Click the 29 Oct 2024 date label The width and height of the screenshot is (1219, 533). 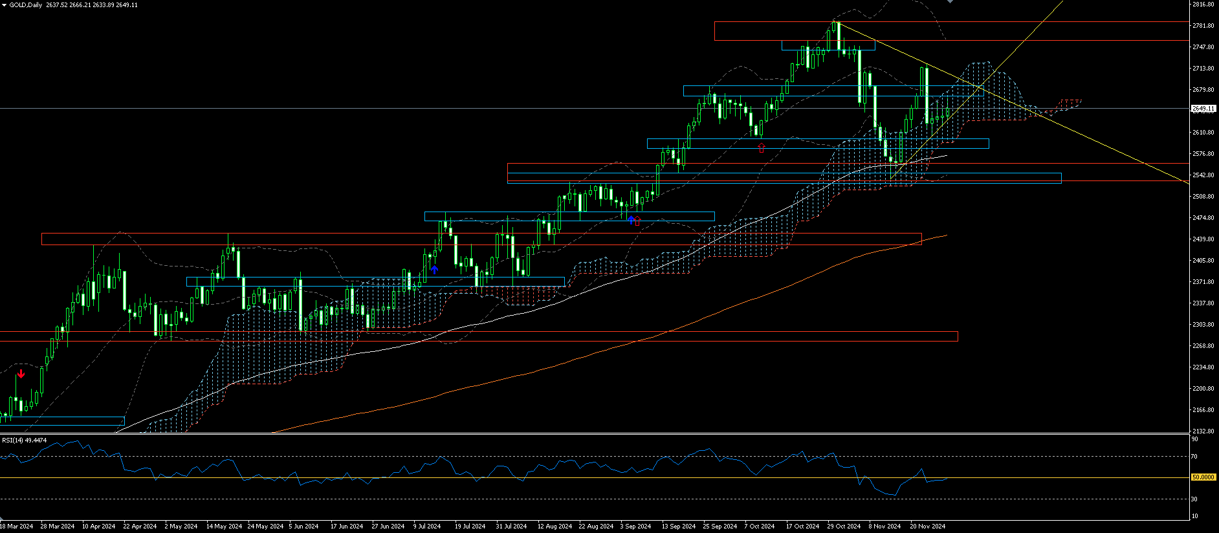click(844, 527)
